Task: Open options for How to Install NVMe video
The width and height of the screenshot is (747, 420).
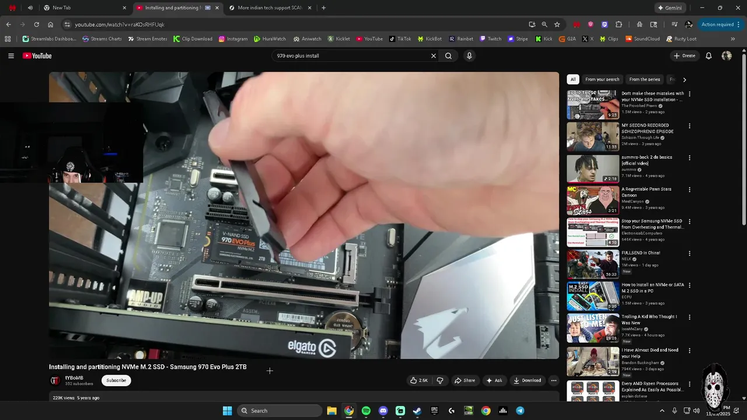Action: (690, 285)
